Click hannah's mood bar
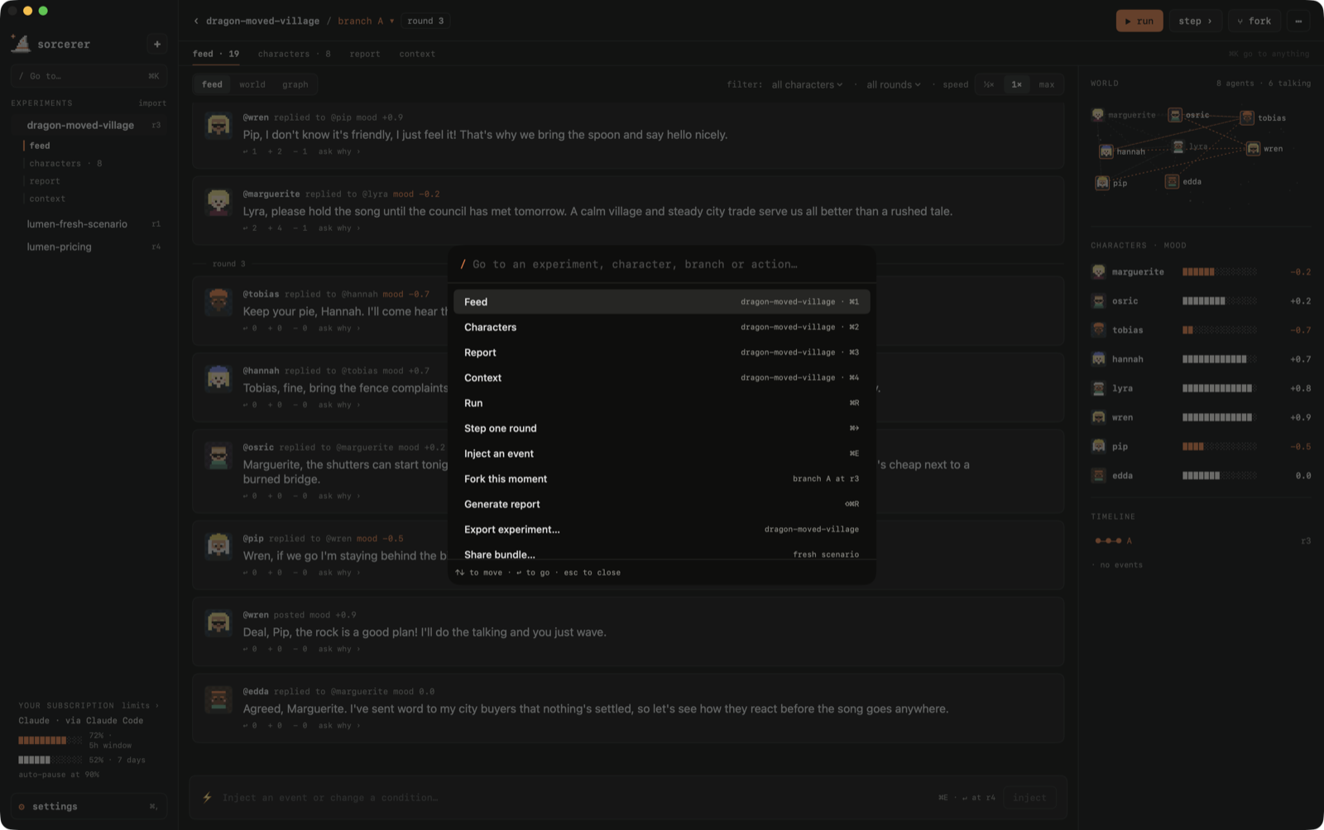The image size is (1324, 830). 1219,359
